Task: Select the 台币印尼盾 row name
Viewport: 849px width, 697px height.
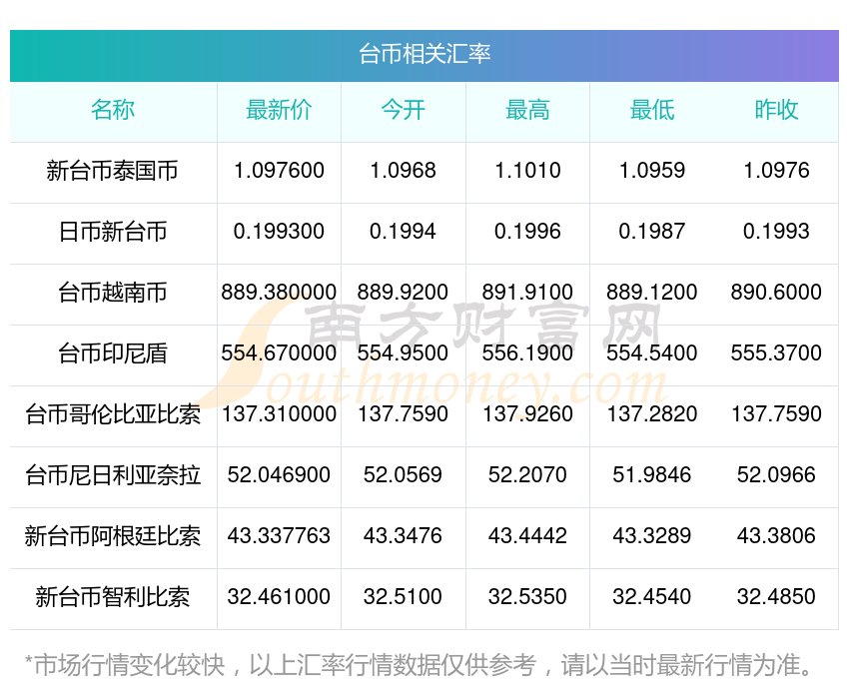Action: pos(113,353)
